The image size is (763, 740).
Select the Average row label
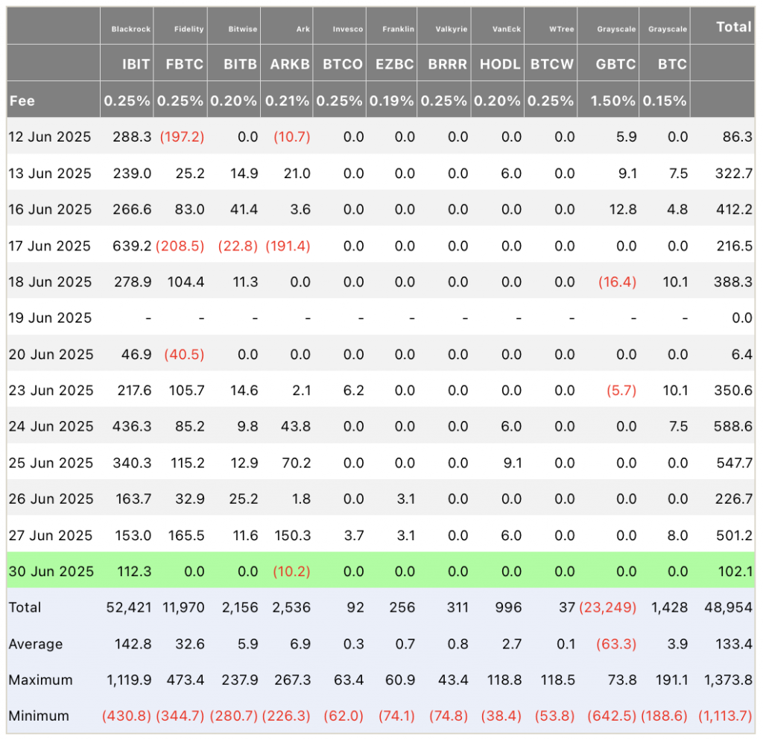click(x=36, y=644)
